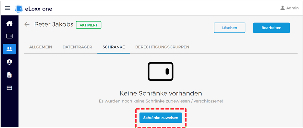The height and width of the screenshot is (128, 303).
Task: Open the BERECHTIGUNGSGRUPPEN tab
Action: [x=162, y=47]
